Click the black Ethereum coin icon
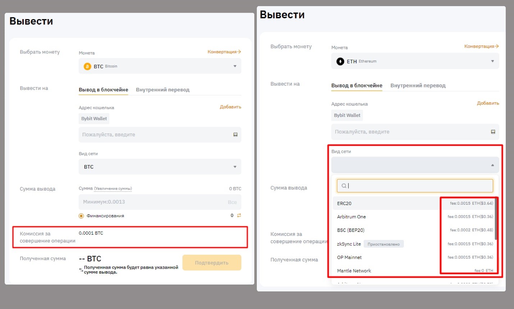Image resolution: width=514 pixels, height=309 pixels. 340,62
